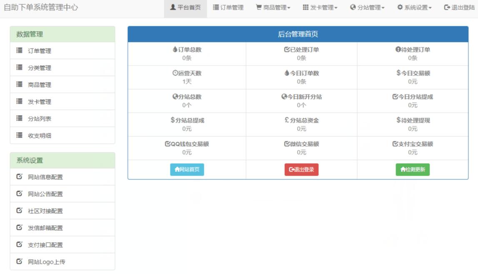Open the 发卡管理 dropdown menu
The height and width of the screenshot is (274, 478).
(x=320, y=7)
